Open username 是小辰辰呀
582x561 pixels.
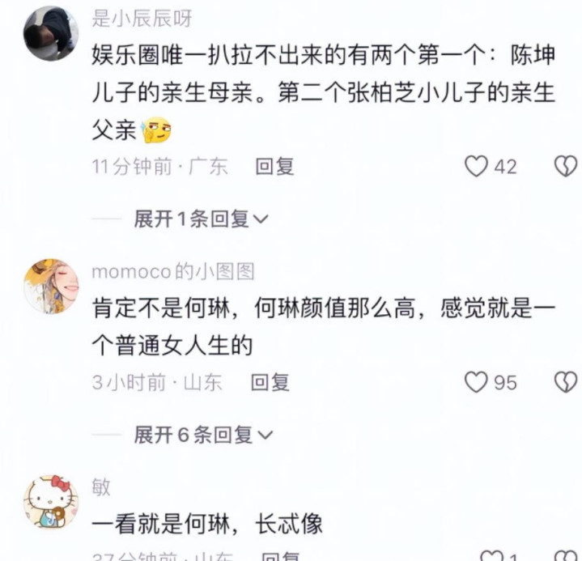pos(142,18)
